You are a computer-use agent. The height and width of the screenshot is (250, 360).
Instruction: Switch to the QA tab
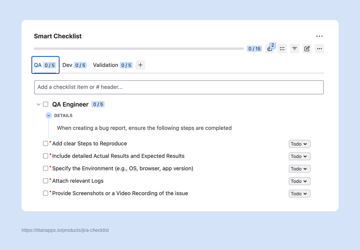pos(45,65)
